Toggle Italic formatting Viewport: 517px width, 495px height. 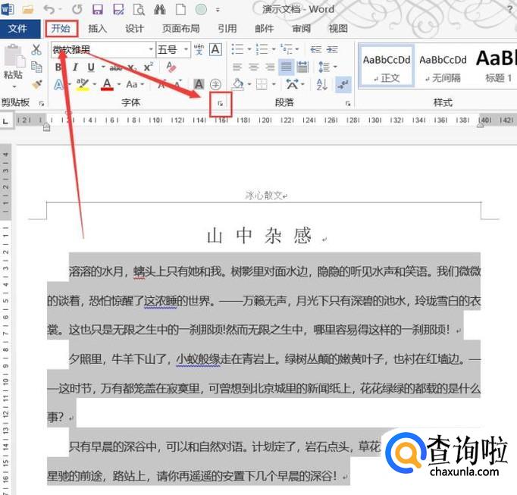point(75,67)
